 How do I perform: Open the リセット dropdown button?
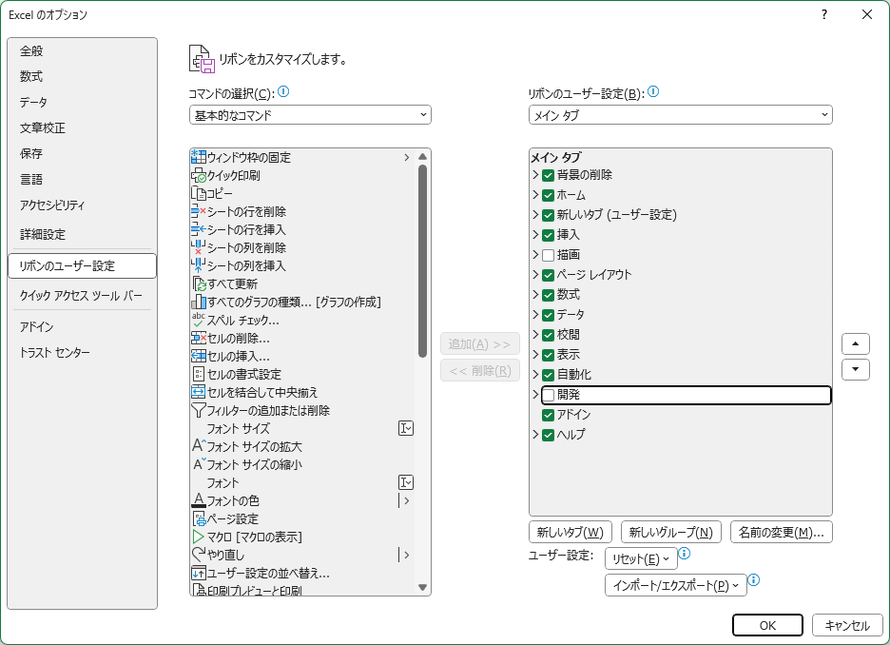click(641, 558)
